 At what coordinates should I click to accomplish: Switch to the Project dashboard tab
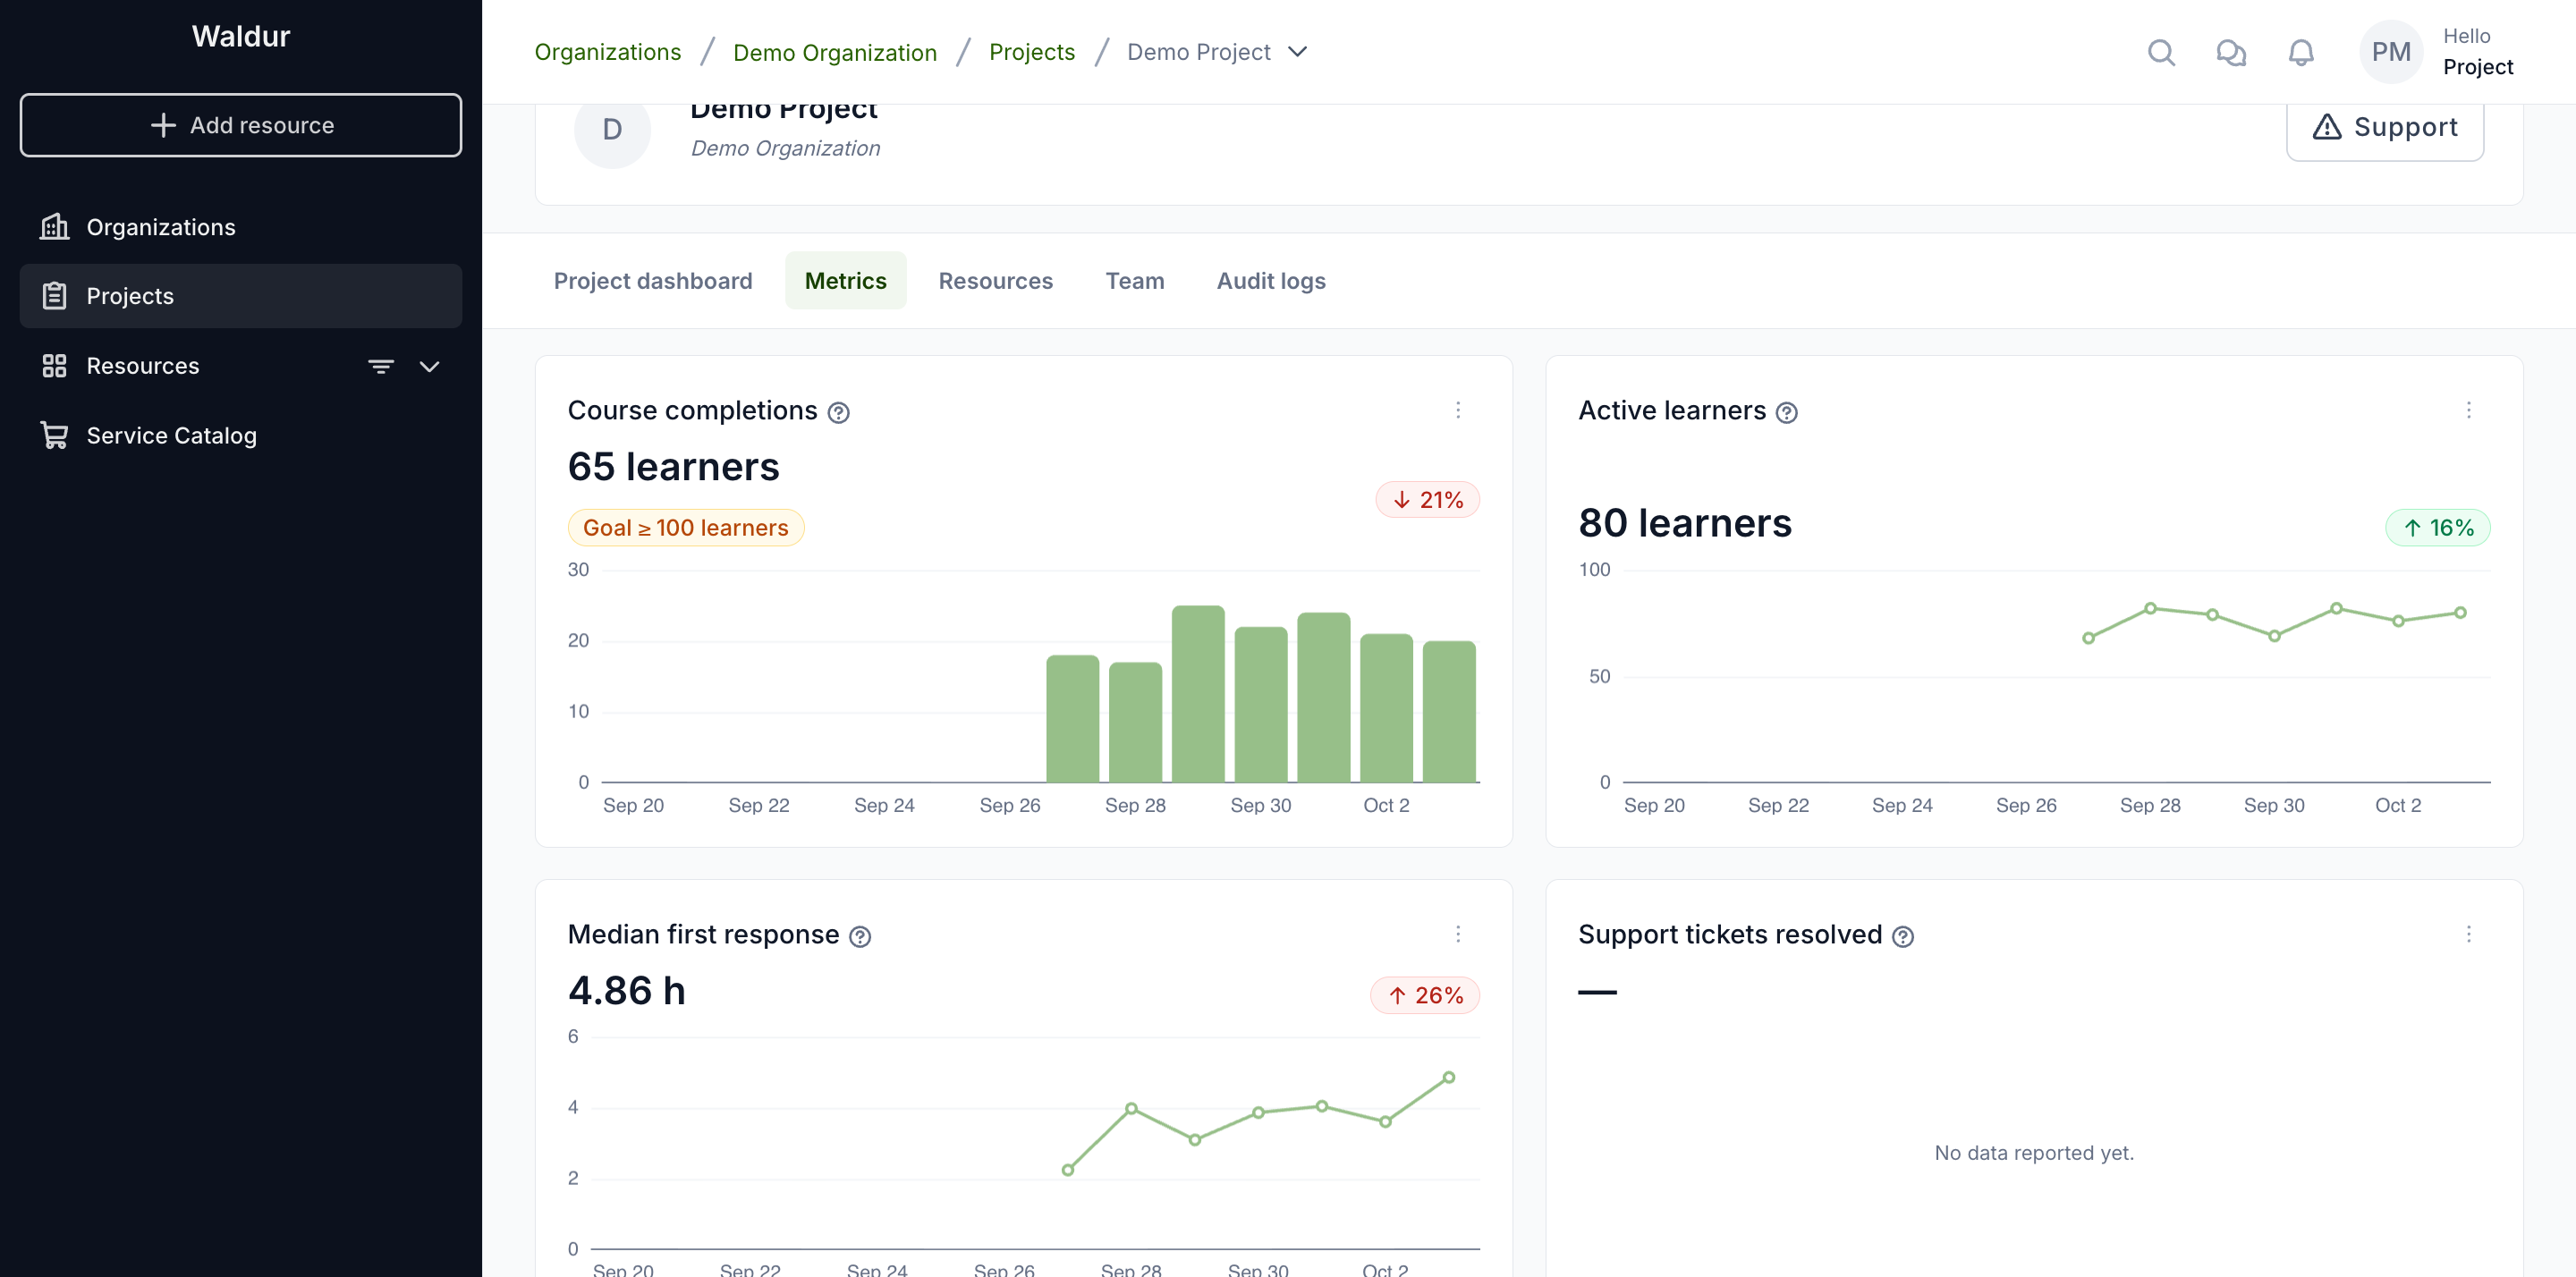tap(653, 281)
